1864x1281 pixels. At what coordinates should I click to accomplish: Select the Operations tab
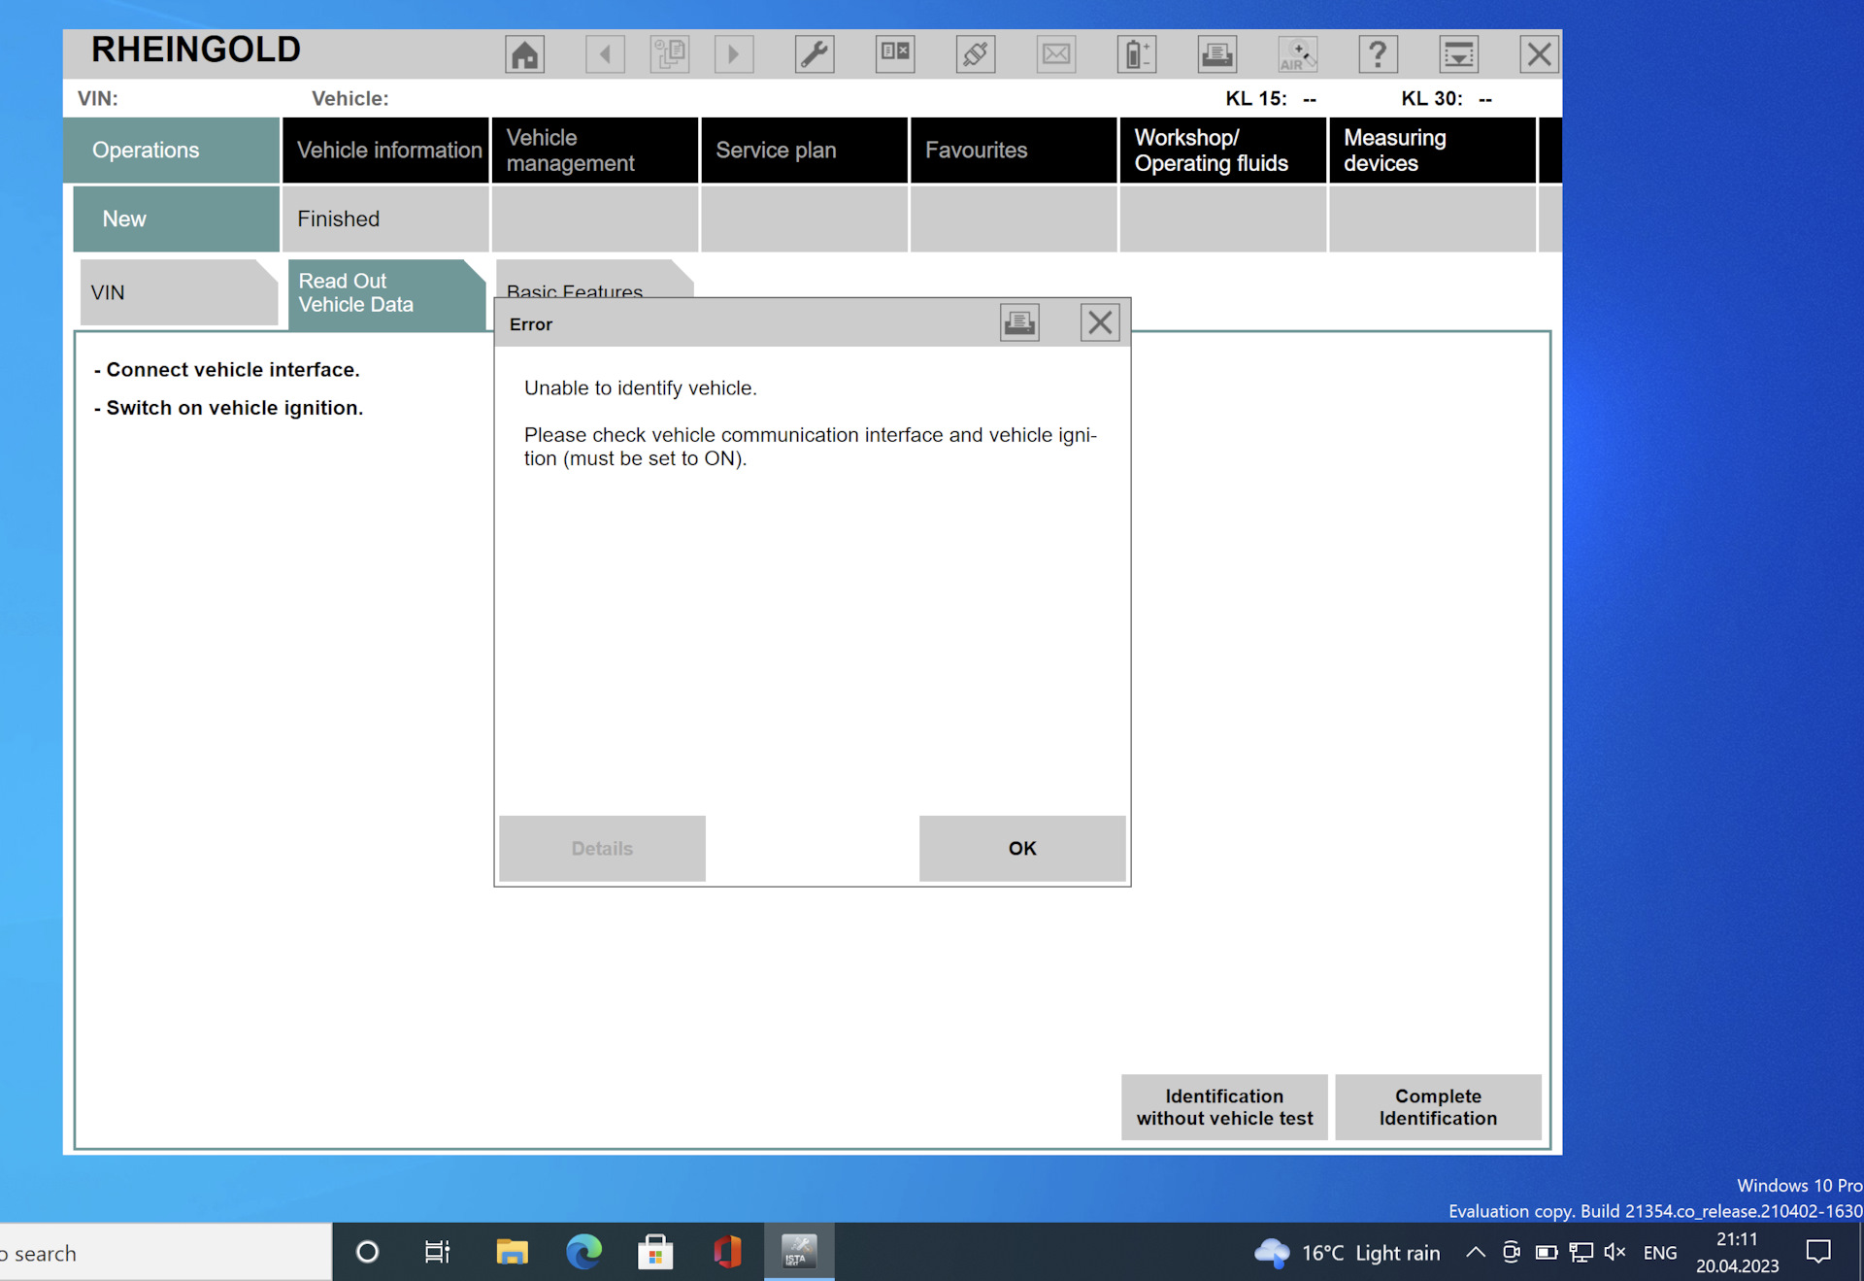pyautogui.click(x=172, y=151)
